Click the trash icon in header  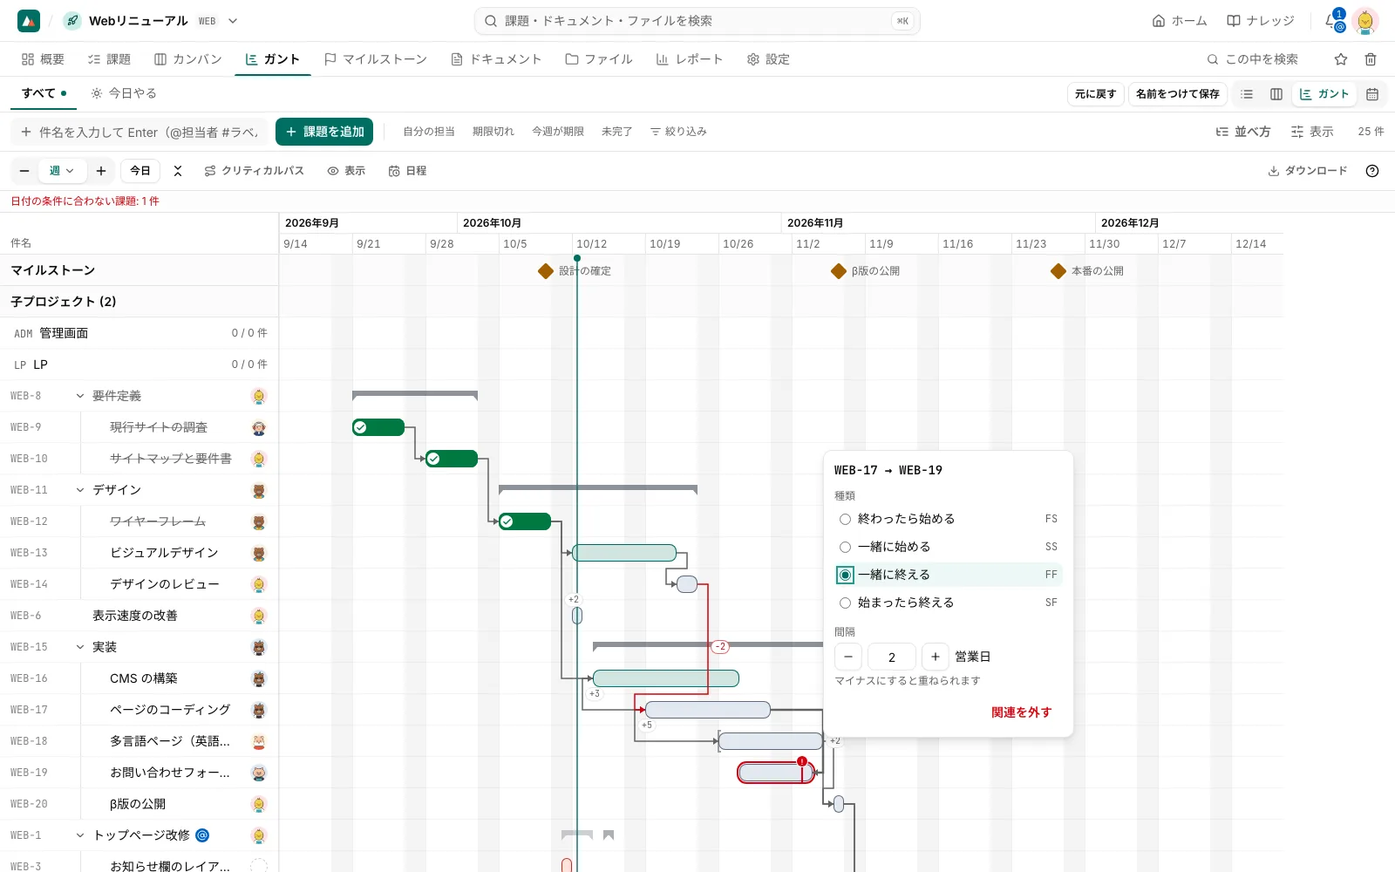pyautogui.click(x=1371, y=59)
